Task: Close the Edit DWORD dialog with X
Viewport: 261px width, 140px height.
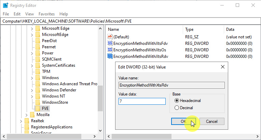Action: click(223, 67)
